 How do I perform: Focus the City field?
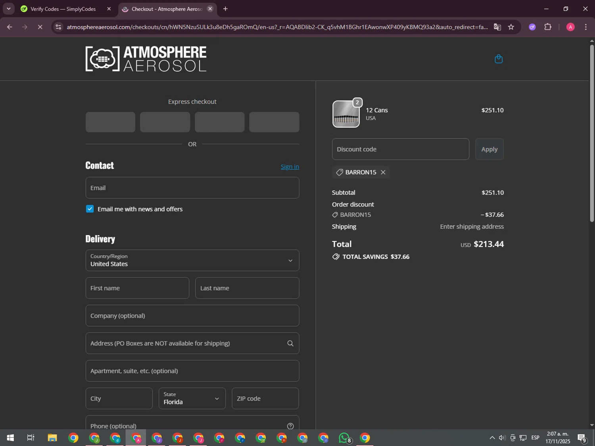coord(119,398)
